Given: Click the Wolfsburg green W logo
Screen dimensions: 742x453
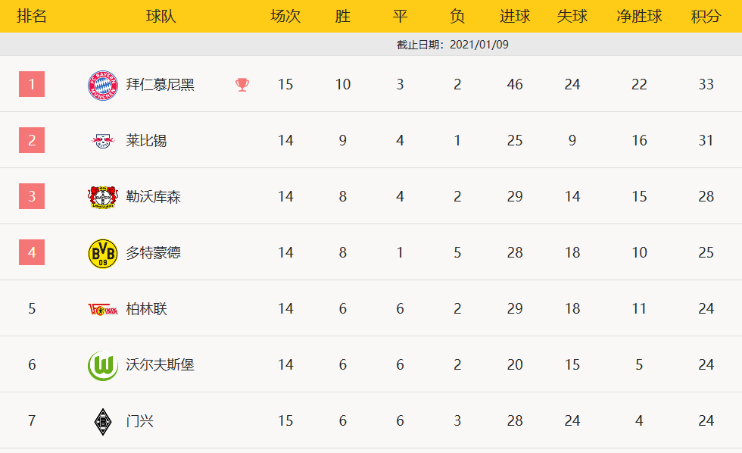Looking at the screenshot, I should 102,365.
